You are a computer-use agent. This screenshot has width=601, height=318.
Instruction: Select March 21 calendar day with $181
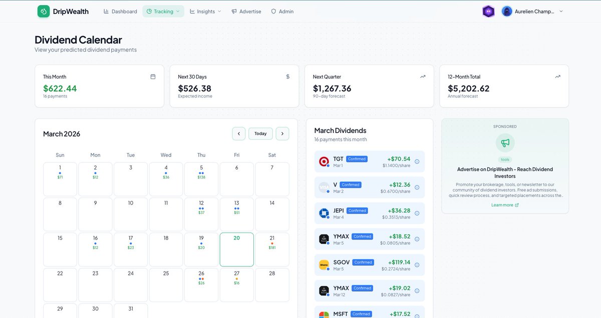tap(272, 249)
